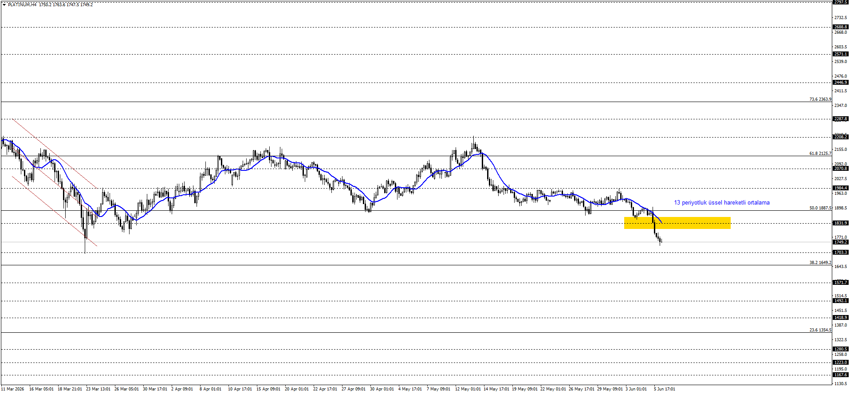Click the 1492.1 price level tag
850x394 pixels.
click(x=841, y=301)
